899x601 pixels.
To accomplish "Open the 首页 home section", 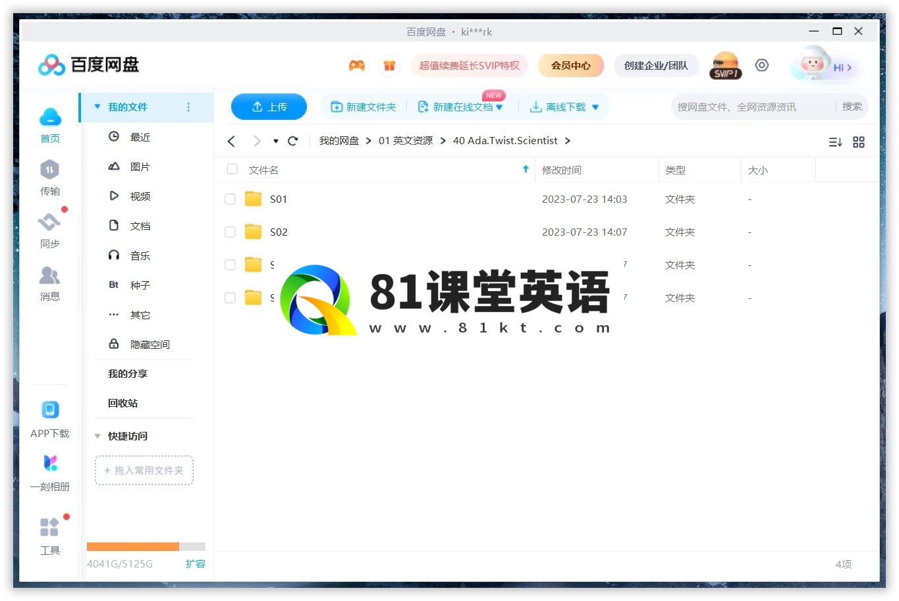I will coord(50,125).
